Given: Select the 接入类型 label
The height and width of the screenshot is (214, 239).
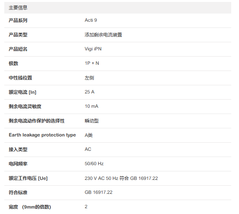Looking at the screenshot, I should (x=18, y=149).
